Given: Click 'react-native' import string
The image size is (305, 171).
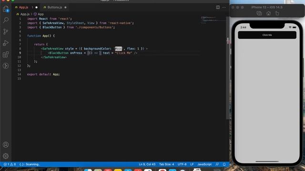Looking at the screenshot, I should coord(121,23).
